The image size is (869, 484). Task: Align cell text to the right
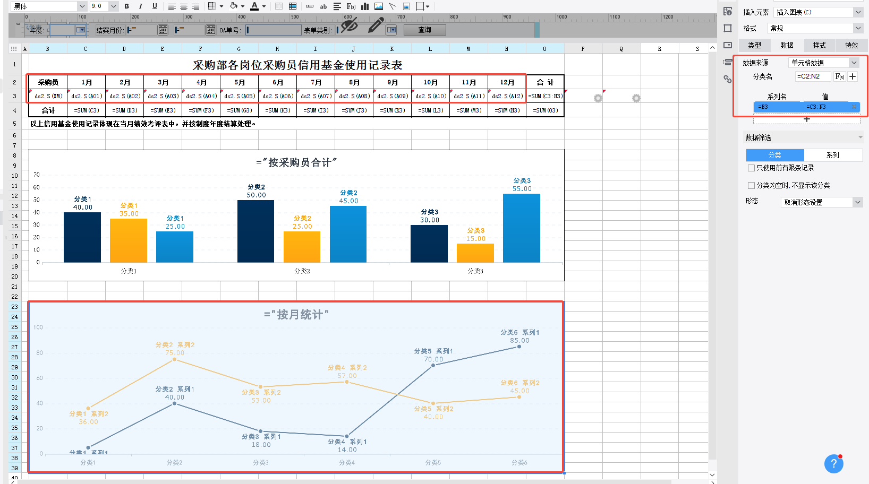pos(195,6)
